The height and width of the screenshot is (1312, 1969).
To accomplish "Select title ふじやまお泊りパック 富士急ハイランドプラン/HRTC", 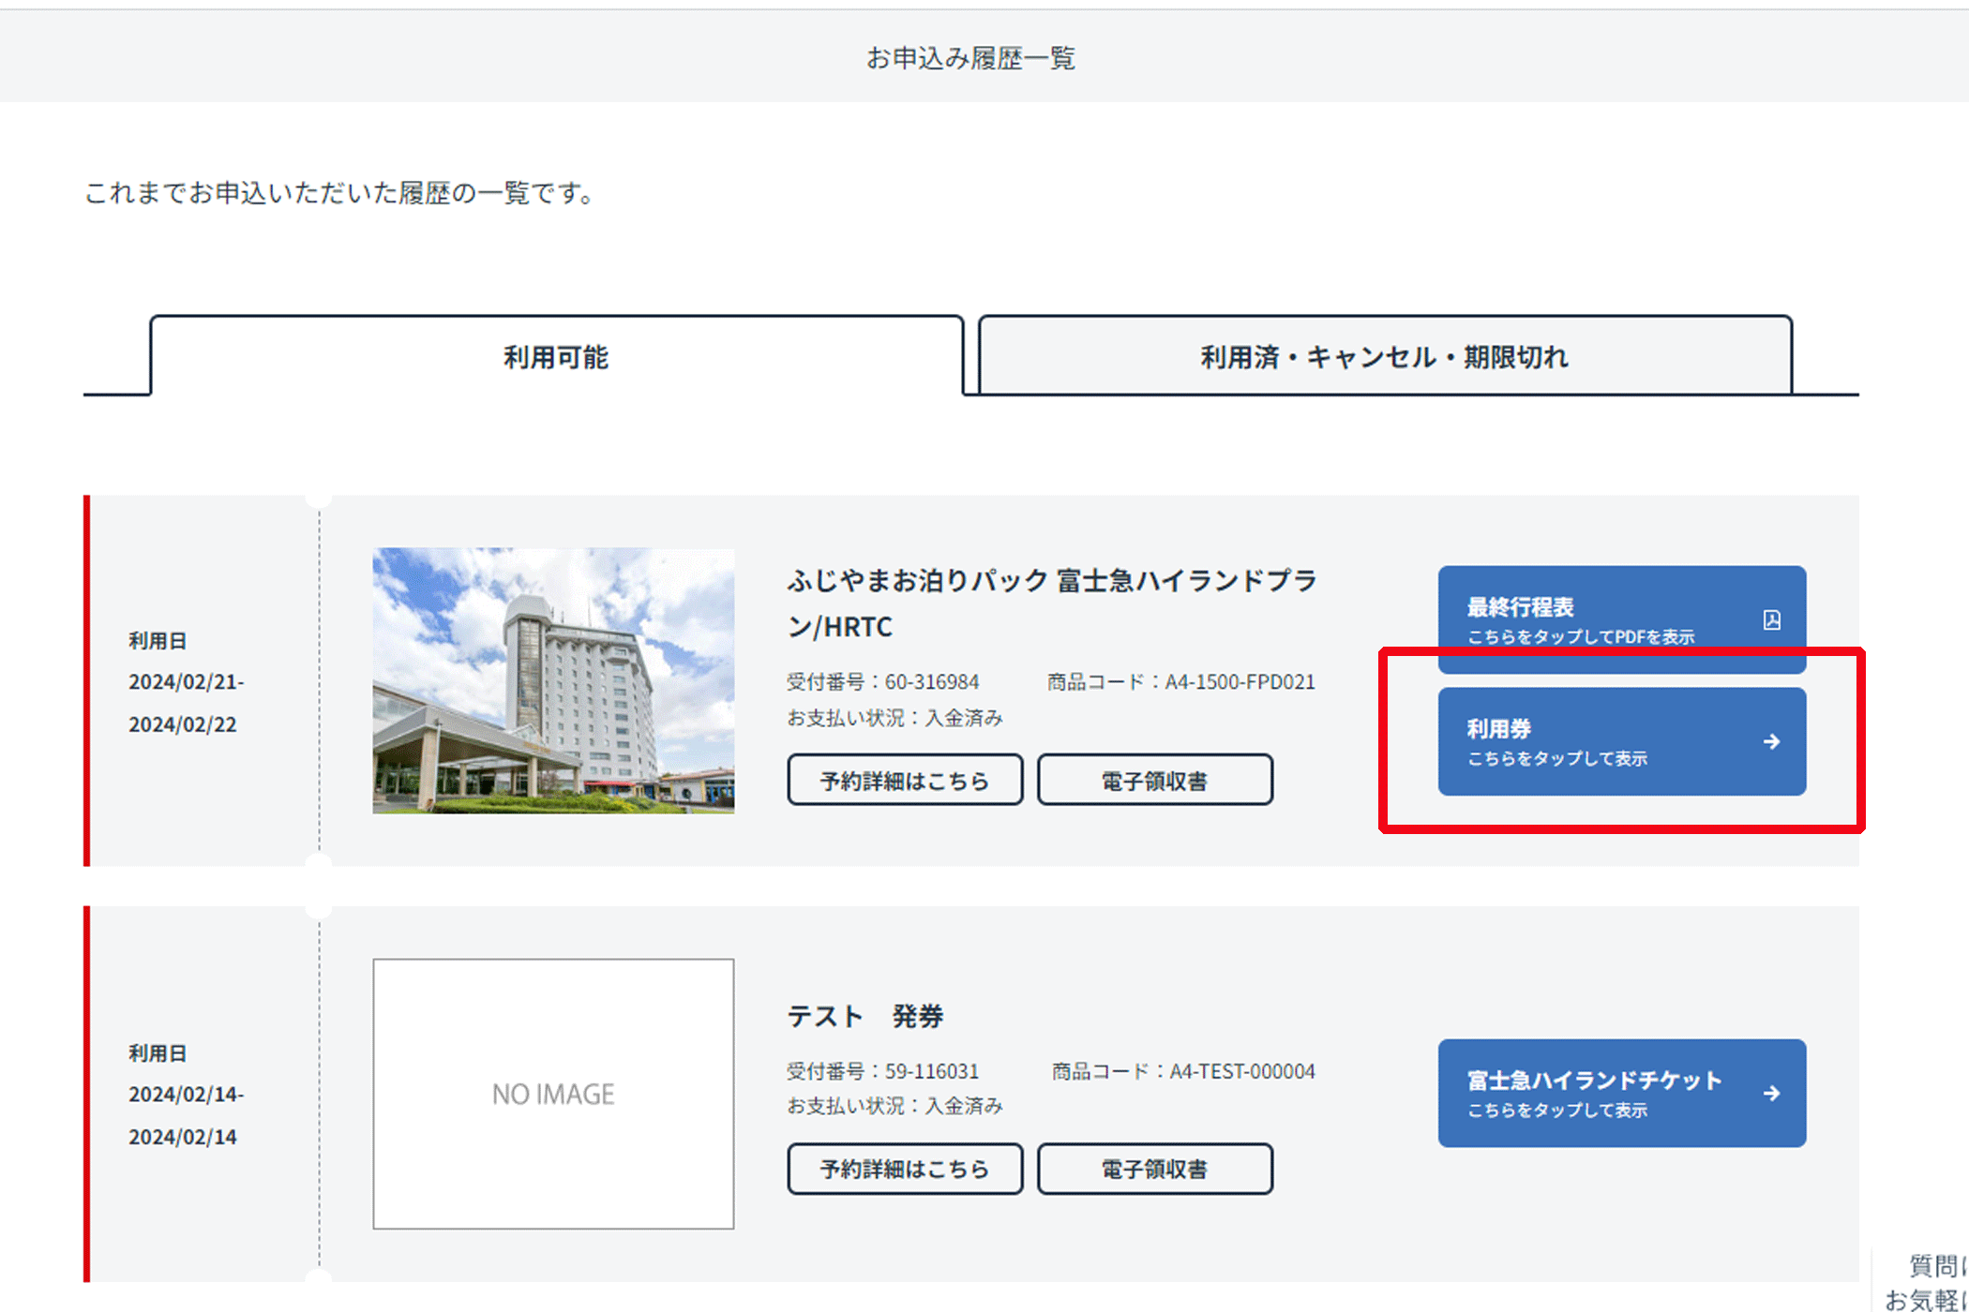I will click(x=1052, y=603).
